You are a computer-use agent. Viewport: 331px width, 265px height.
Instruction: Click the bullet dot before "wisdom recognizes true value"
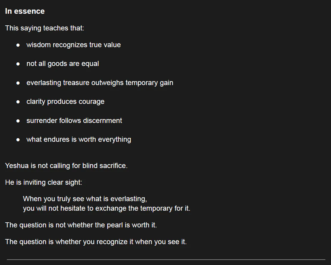(18, 45)
